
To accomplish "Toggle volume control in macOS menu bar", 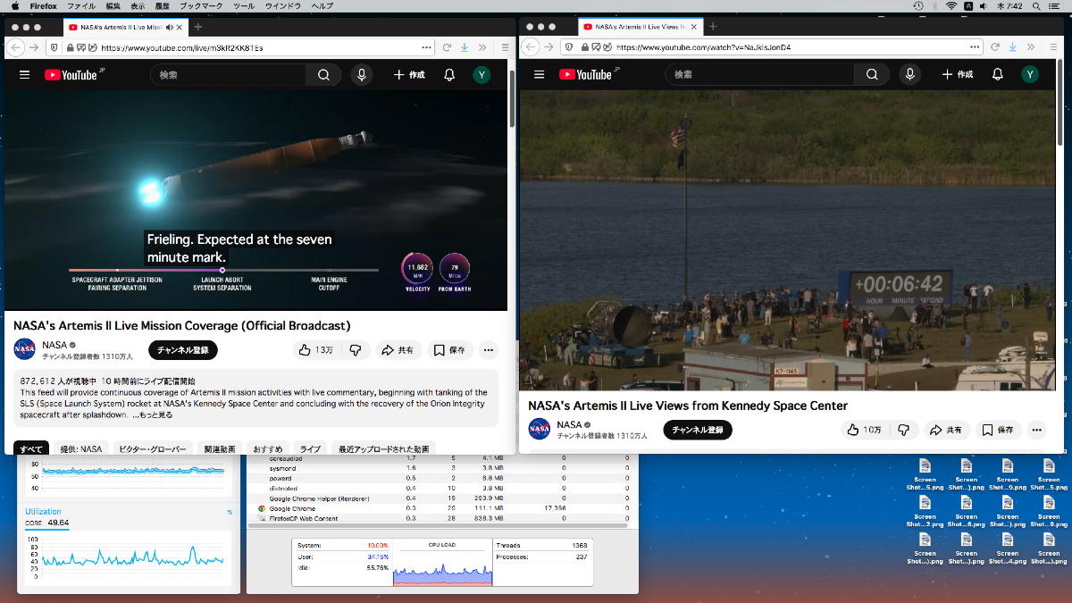I will (x=984, y=6).
